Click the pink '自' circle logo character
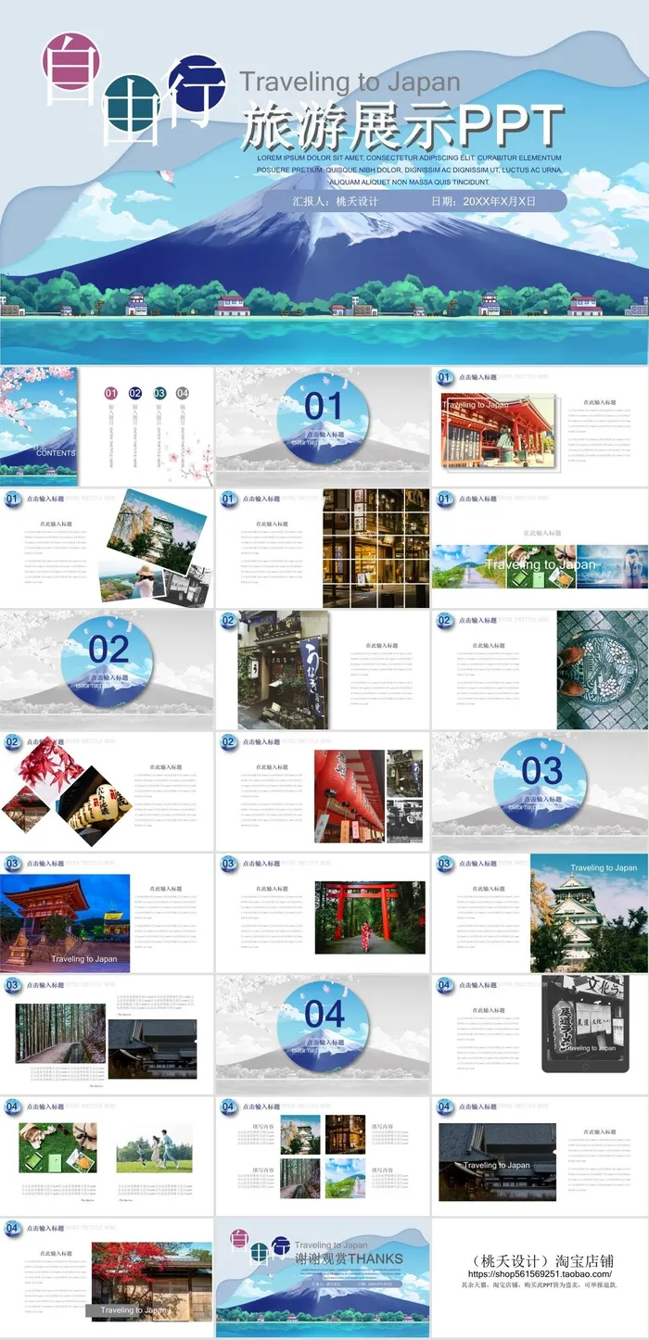 coord(70,63)
